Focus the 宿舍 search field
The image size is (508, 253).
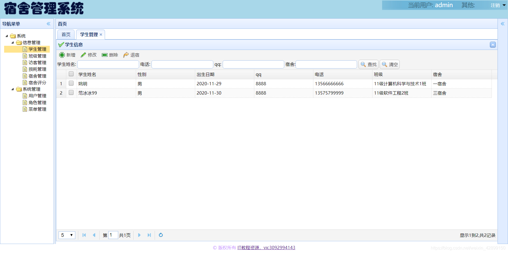pyautogui.click(x=326, y=64)
